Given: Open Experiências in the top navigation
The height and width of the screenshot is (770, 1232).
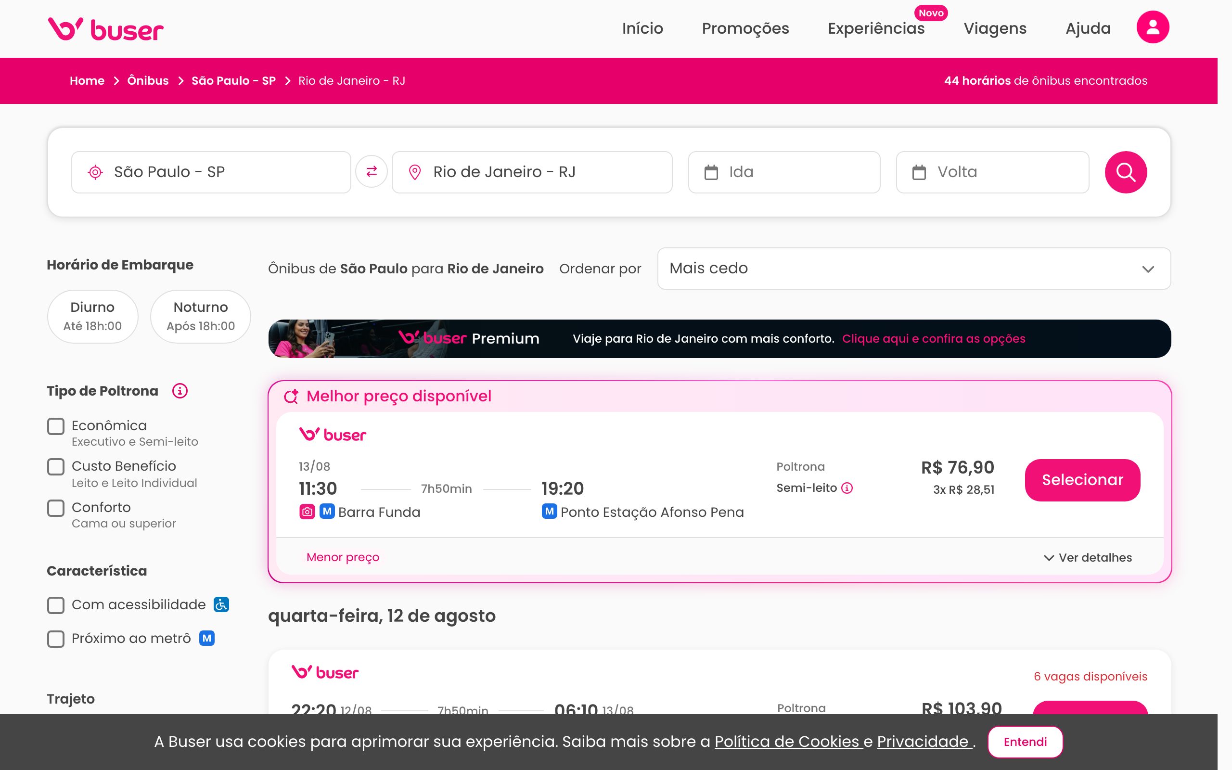Looking at the screenshot, I should tap(876, 28).
